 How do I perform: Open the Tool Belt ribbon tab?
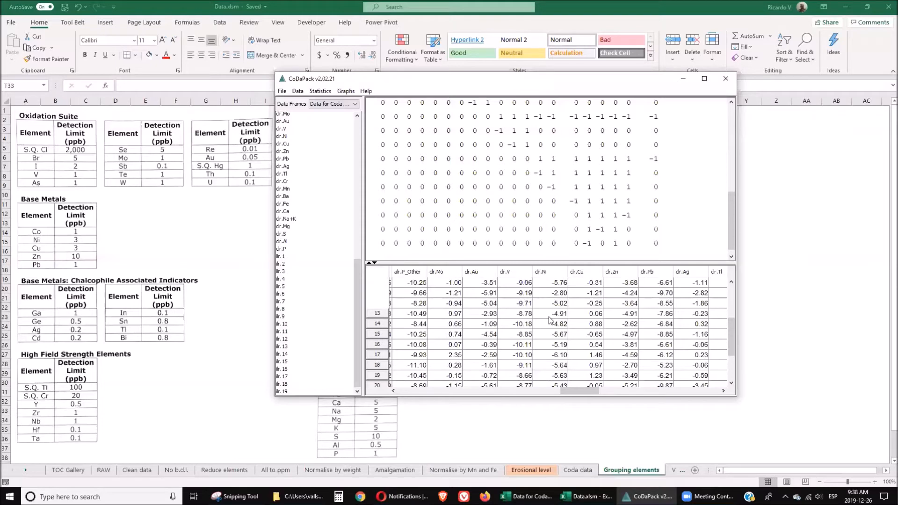72,22
